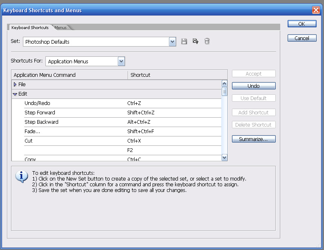Click the F2 shortcut cell

pyautogui.click(x=130, y=150)
